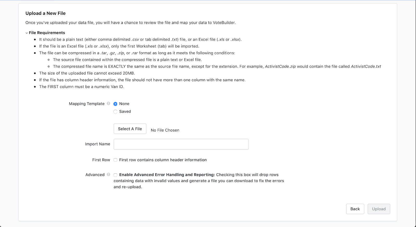Click the source file contained requirement line
Screen dimensions: 416x227
point(127,60)
